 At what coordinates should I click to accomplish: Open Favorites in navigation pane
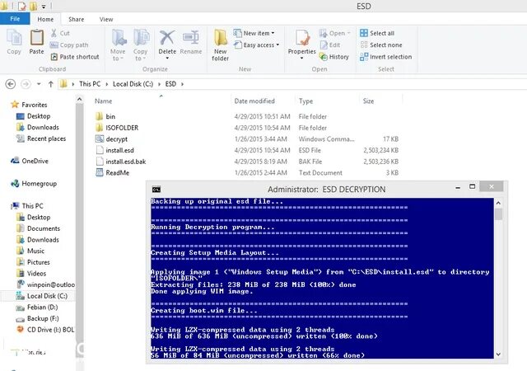[x=29, y=105]
